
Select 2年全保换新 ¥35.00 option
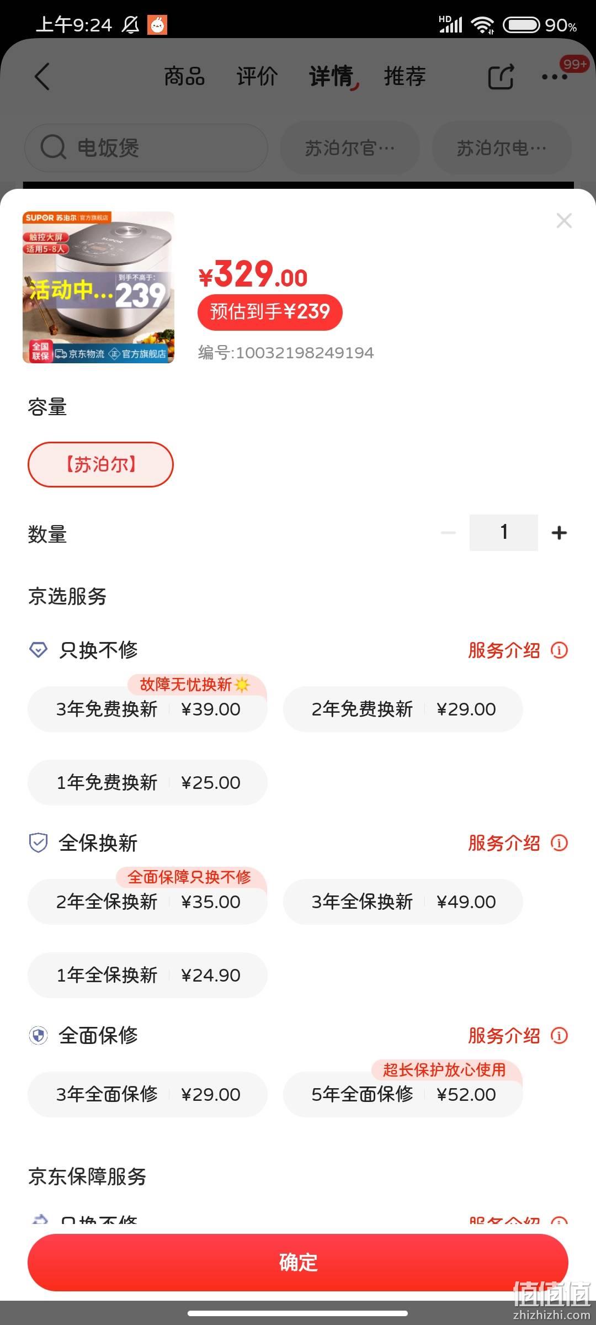(x=147, y=902)
